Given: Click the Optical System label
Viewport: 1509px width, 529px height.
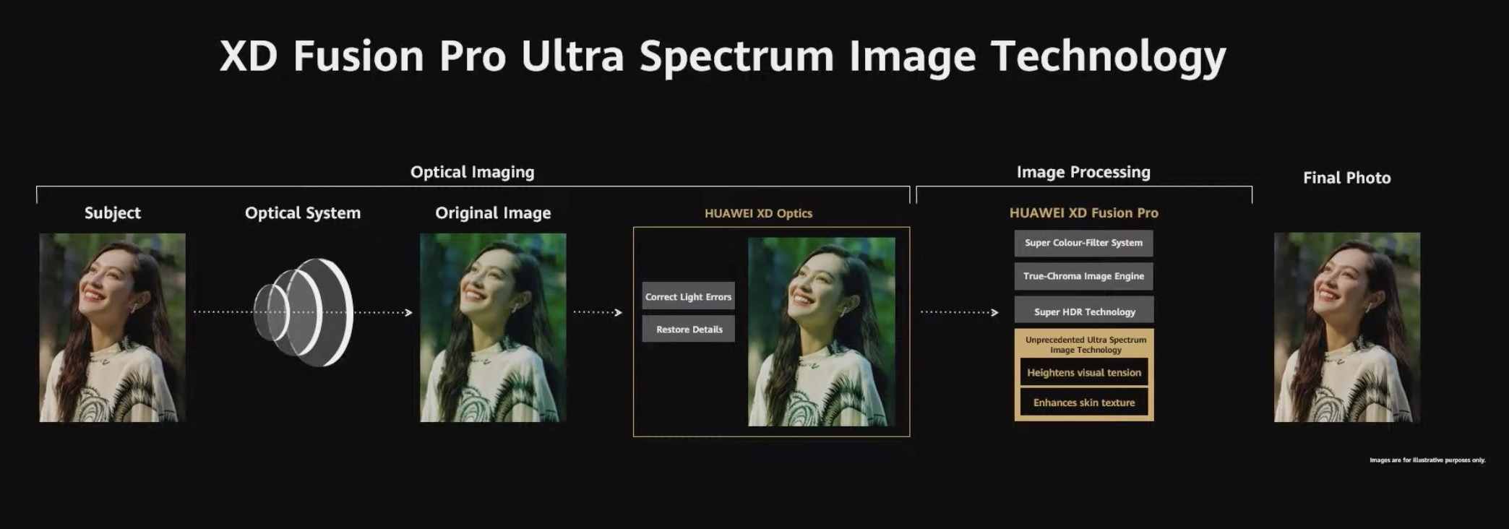Looking at the screenshot, I should [303, 212].
